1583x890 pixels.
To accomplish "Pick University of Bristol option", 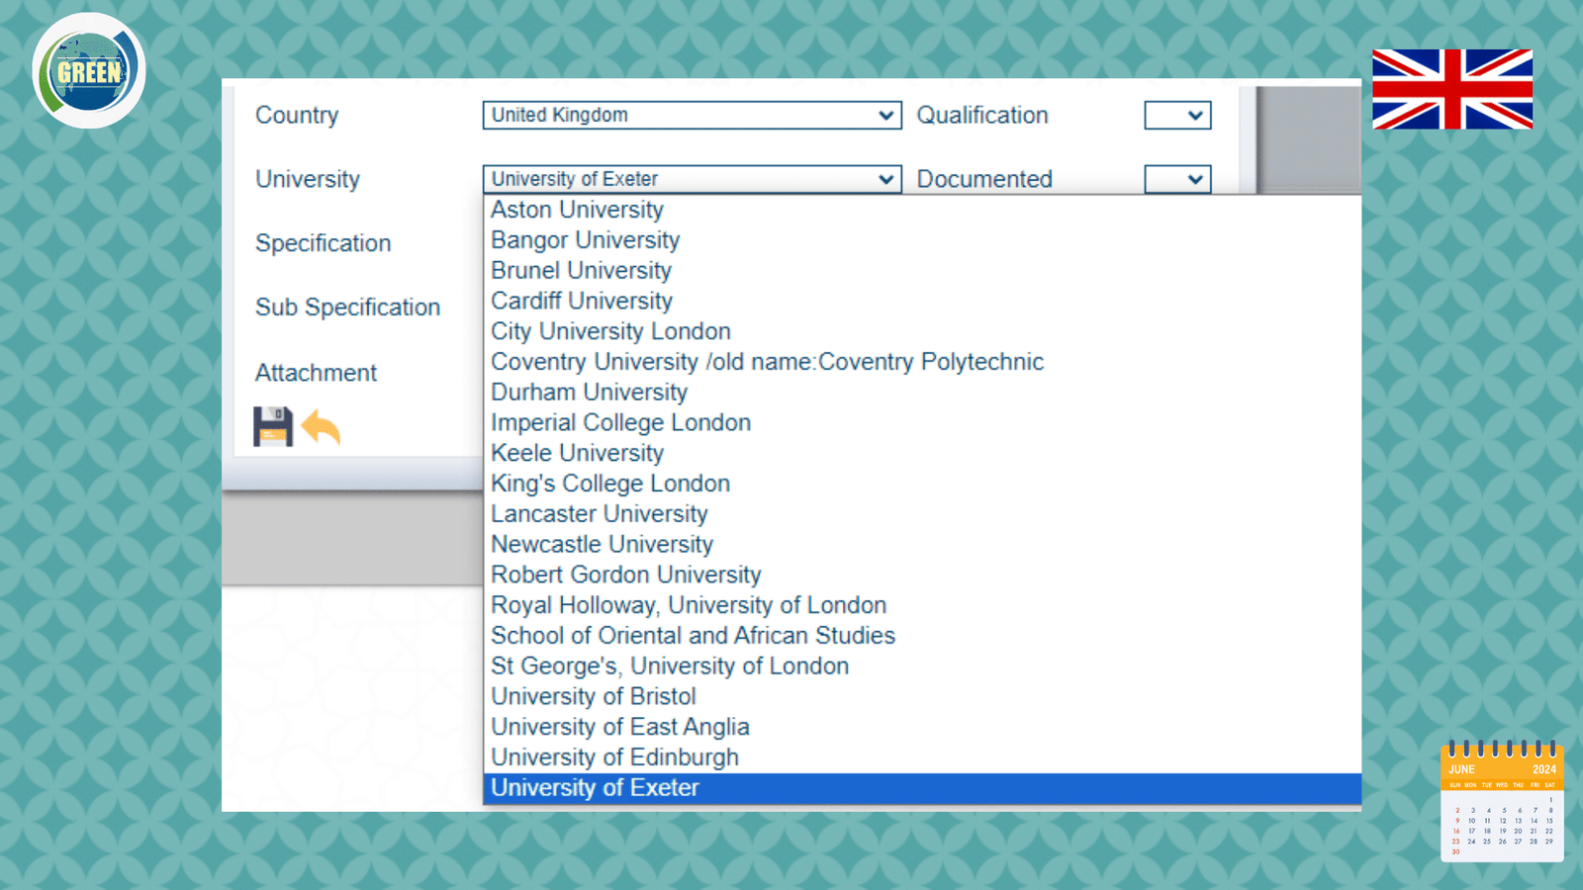I will 593,697.
